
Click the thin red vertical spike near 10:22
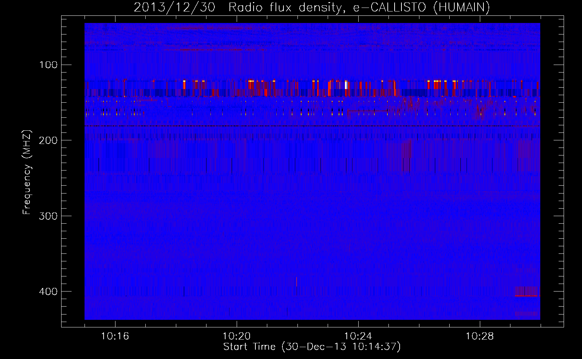[x=296, y=282]
